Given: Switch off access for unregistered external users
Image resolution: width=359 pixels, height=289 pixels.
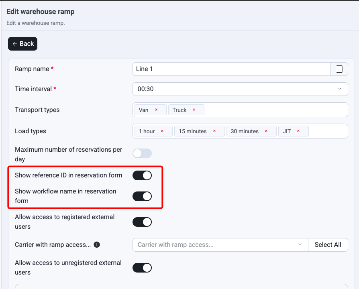Looking at the screenshot, I should pyautogui.click(x=142, y=268).
